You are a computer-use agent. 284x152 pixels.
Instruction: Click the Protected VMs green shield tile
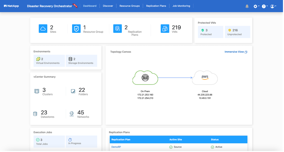(x=210, y=32)
